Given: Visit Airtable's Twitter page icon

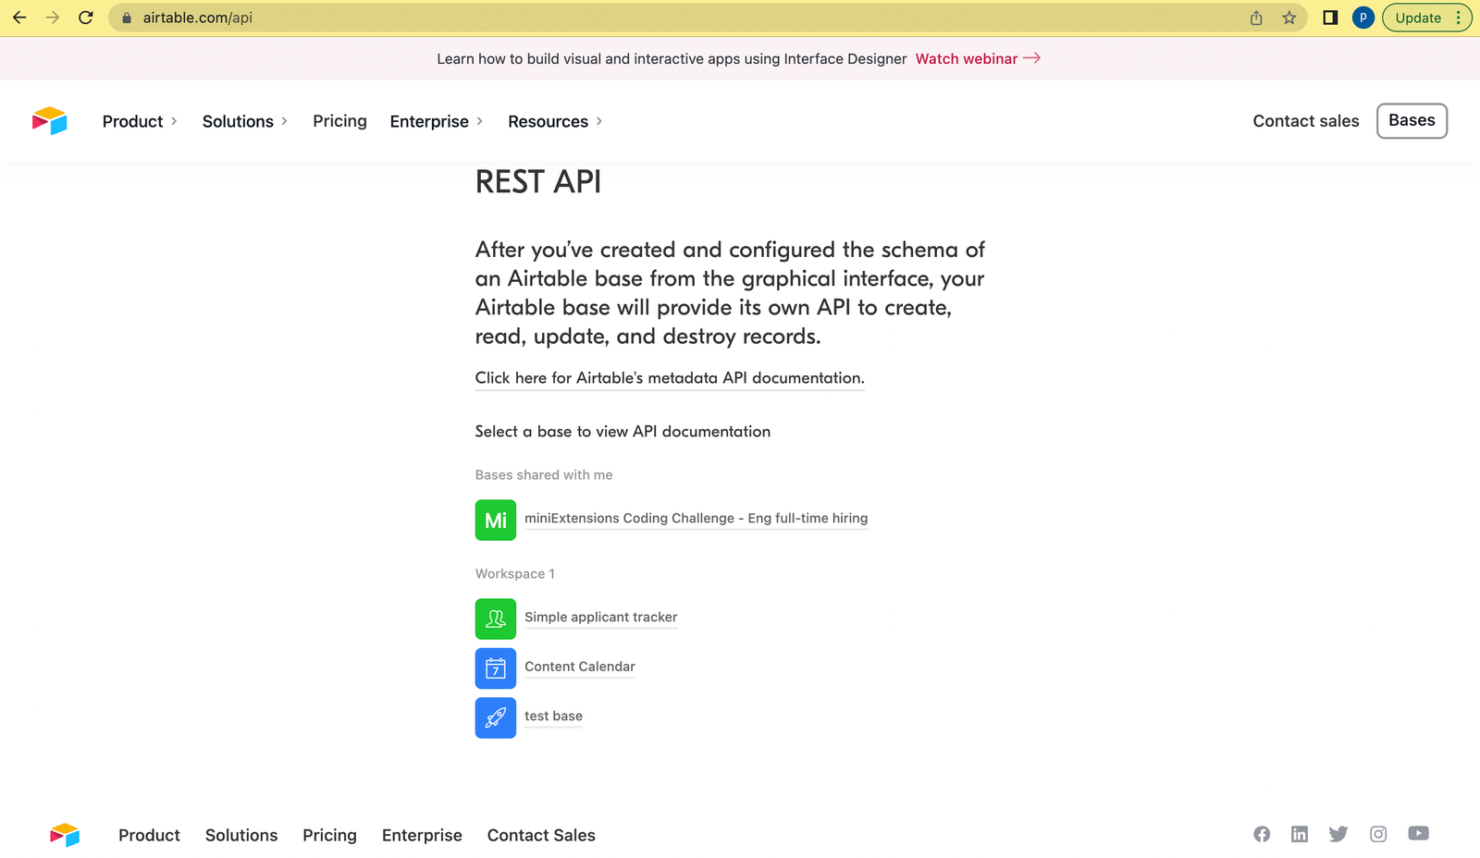Looking at the screenshot, I should tap(1338, 834).
